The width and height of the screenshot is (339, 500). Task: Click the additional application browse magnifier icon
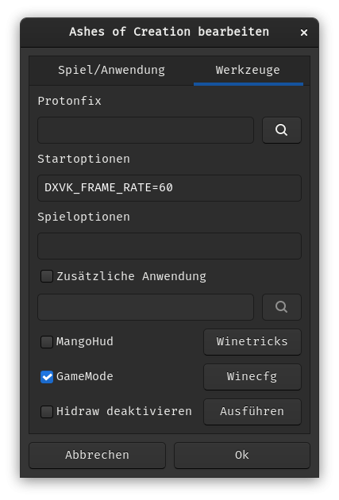pyautogui.click(x=282, y=307)
